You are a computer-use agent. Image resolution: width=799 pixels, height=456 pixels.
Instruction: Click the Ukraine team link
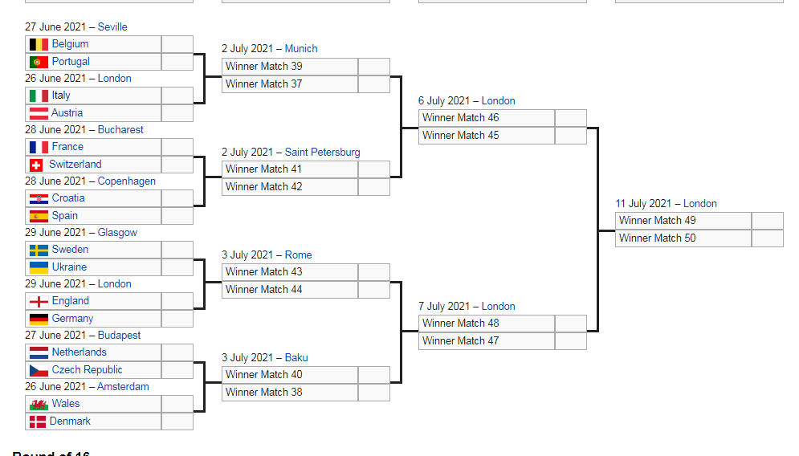click(x=69, y=267)
